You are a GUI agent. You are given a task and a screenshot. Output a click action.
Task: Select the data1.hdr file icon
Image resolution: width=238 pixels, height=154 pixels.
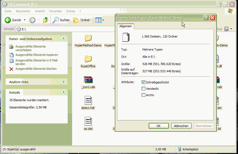tap(88, 100)
